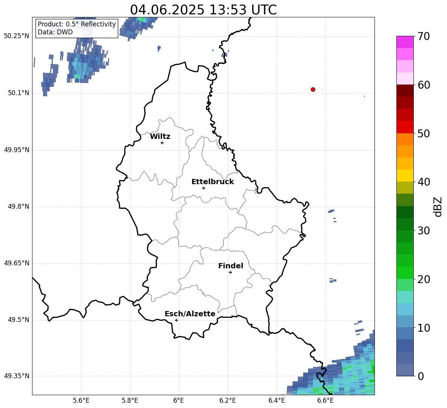Click the colorbar tick value 60
The height and width of the screenshot is (408, 447).
point(424,85)
